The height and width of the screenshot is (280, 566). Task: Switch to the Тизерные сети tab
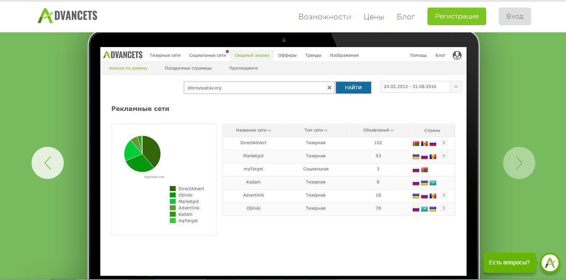pyautogui.click(x=165, y=55)
